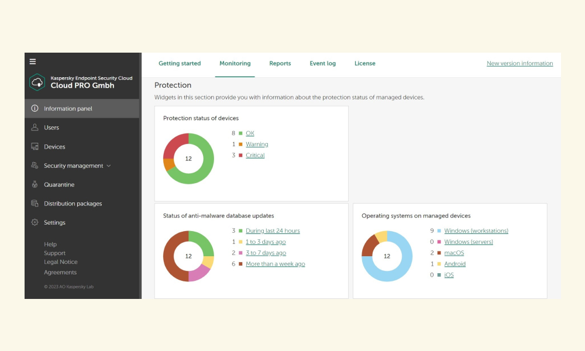Click Windows (servers) link

click(x=469, y=242)
